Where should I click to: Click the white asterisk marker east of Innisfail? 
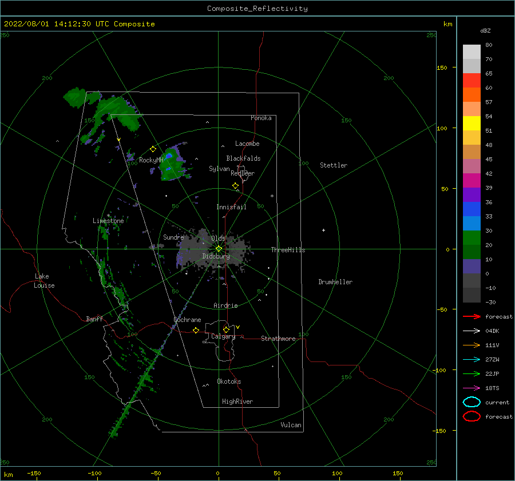[x=272, y=196]
